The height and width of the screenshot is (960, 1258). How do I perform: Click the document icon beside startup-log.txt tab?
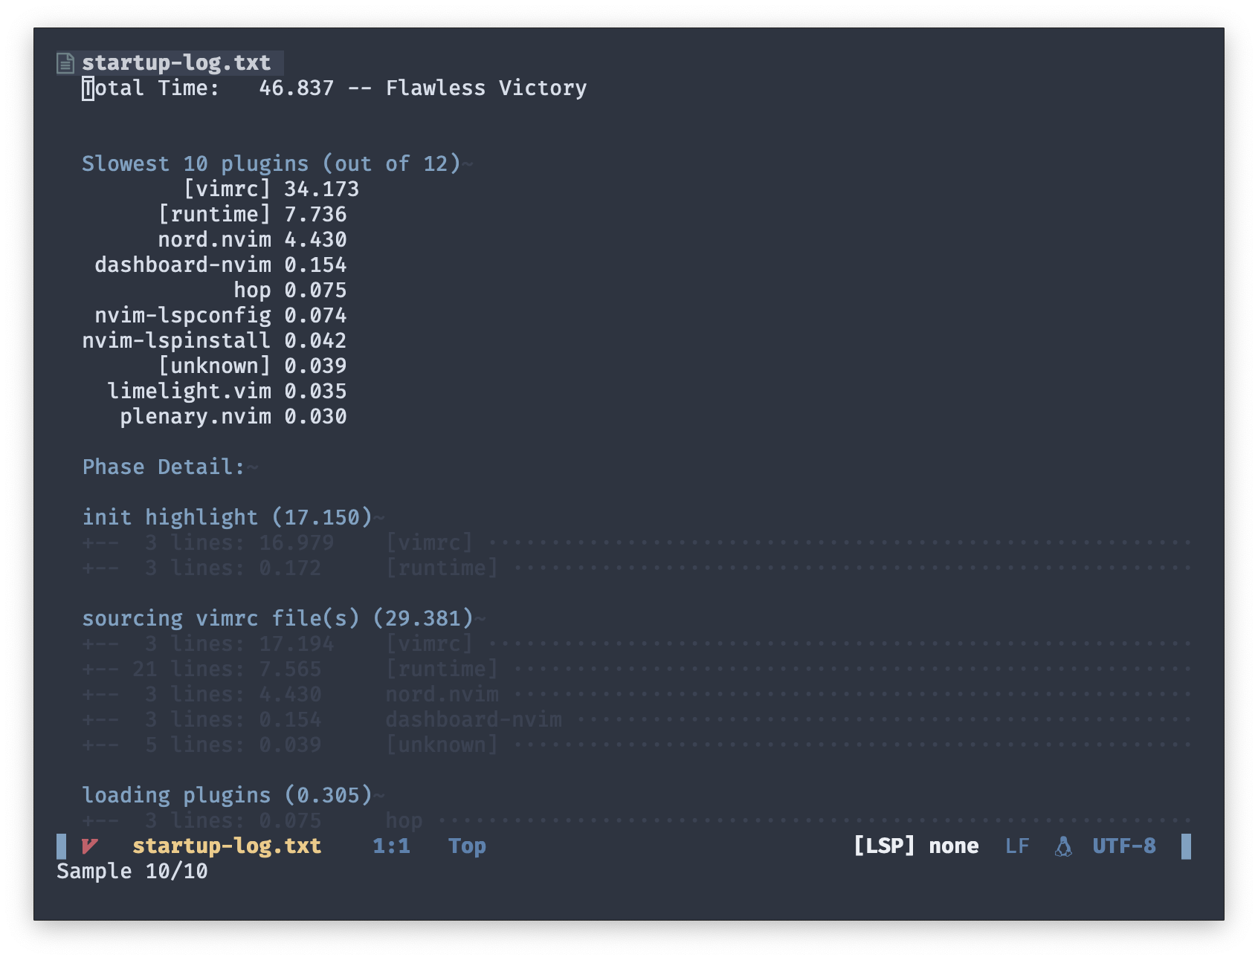65,62
